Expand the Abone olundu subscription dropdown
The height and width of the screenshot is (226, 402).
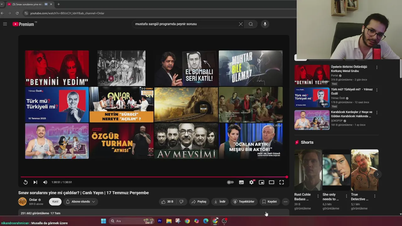tap(80, 202)
